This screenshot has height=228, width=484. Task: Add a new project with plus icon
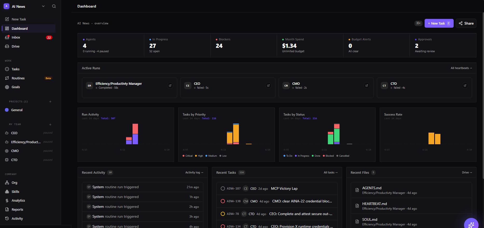point(50,102)
